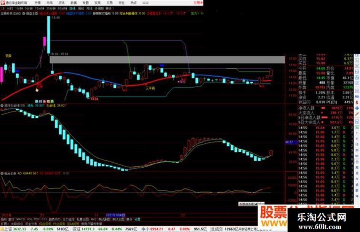The height and width of the screenshot is (232, 360).
Task: Click the line chart icon in right sidebar
Action: coord(357,72)
